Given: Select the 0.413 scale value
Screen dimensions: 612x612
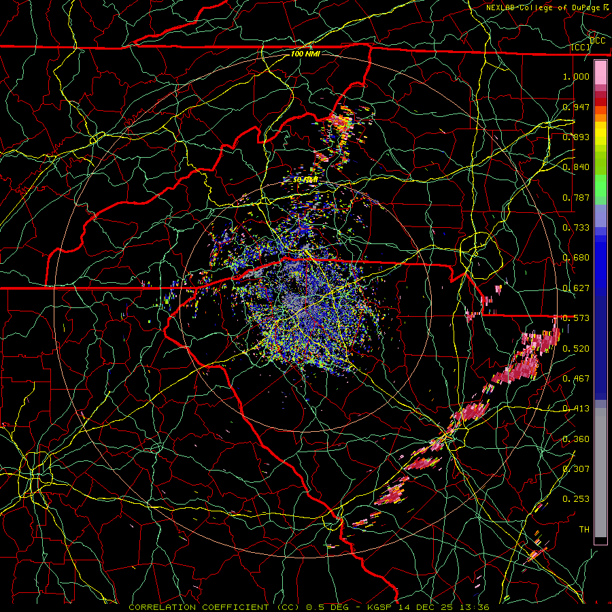Looking at the screenshot, I should coord(576,409).
